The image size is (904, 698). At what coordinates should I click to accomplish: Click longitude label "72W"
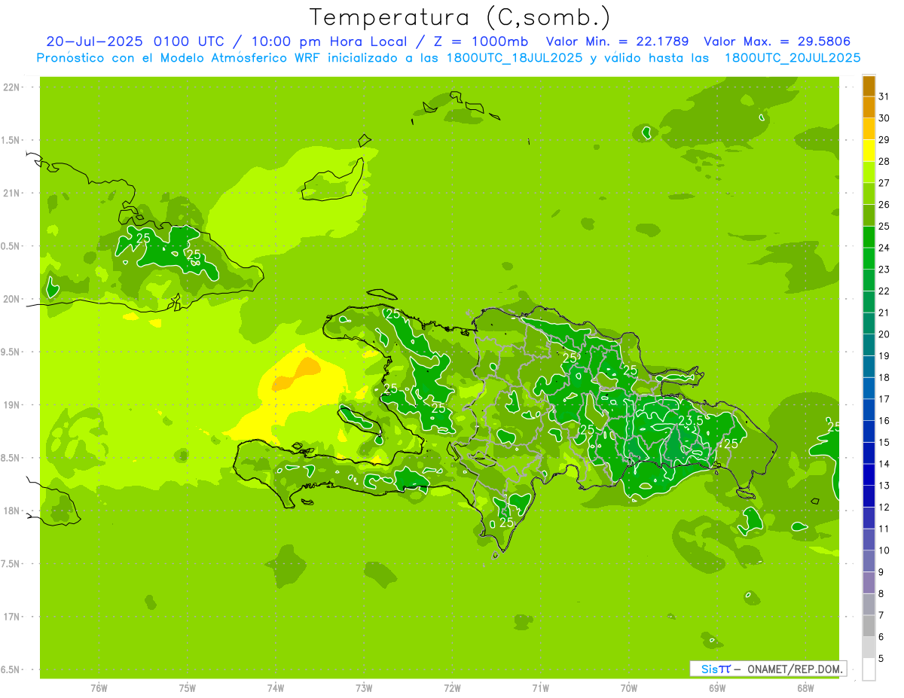452,688
